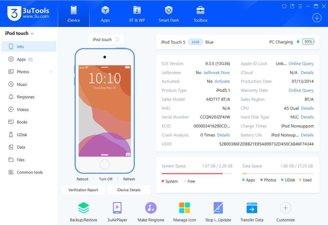Viewport: 328px width, 225px height.
Task: Open Battery Life Details link
Action: click(x=307, y=135)
